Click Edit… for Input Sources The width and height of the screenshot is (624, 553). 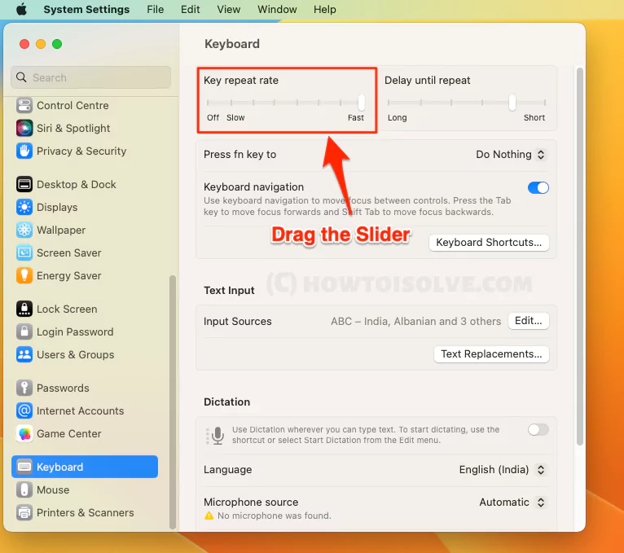tap(529, 321)
